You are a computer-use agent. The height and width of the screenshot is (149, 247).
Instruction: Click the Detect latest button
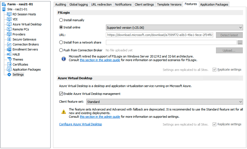pos(229,35)
